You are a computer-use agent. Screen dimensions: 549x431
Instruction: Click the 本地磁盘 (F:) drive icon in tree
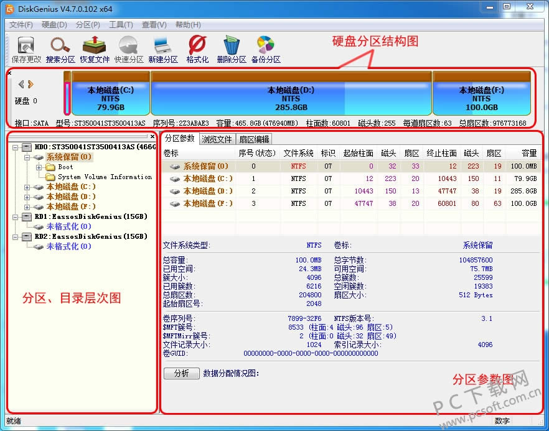39,206
